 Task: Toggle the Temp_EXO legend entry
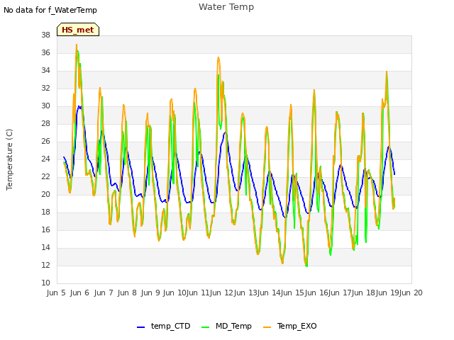coord(290,326)
